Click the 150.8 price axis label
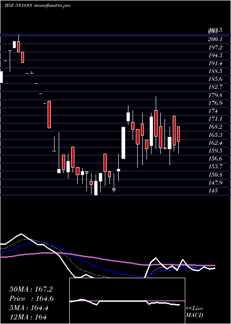The height and width of the screenshot is (324, 231). [215, 174]
